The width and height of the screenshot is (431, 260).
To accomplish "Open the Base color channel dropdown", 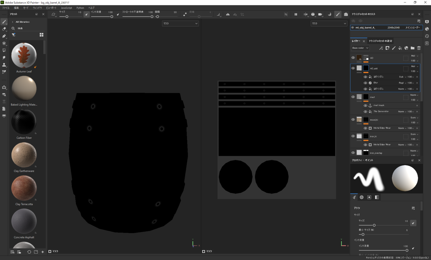I will point(360,48).
